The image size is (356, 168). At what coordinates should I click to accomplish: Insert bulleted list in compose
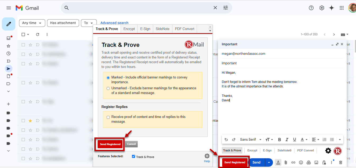[332, 140]
